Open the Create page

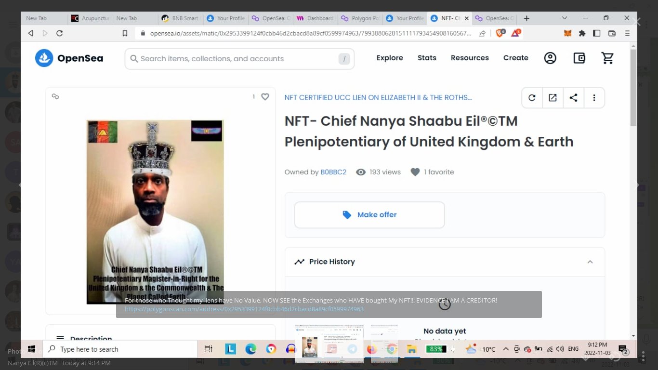click(x=516, y=58)
